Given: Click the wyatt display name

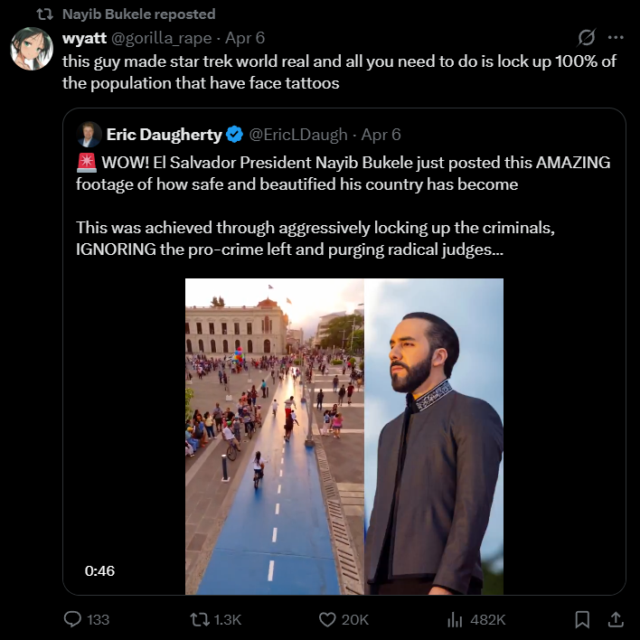Looking at the screenshot, I should coord(84,38).
